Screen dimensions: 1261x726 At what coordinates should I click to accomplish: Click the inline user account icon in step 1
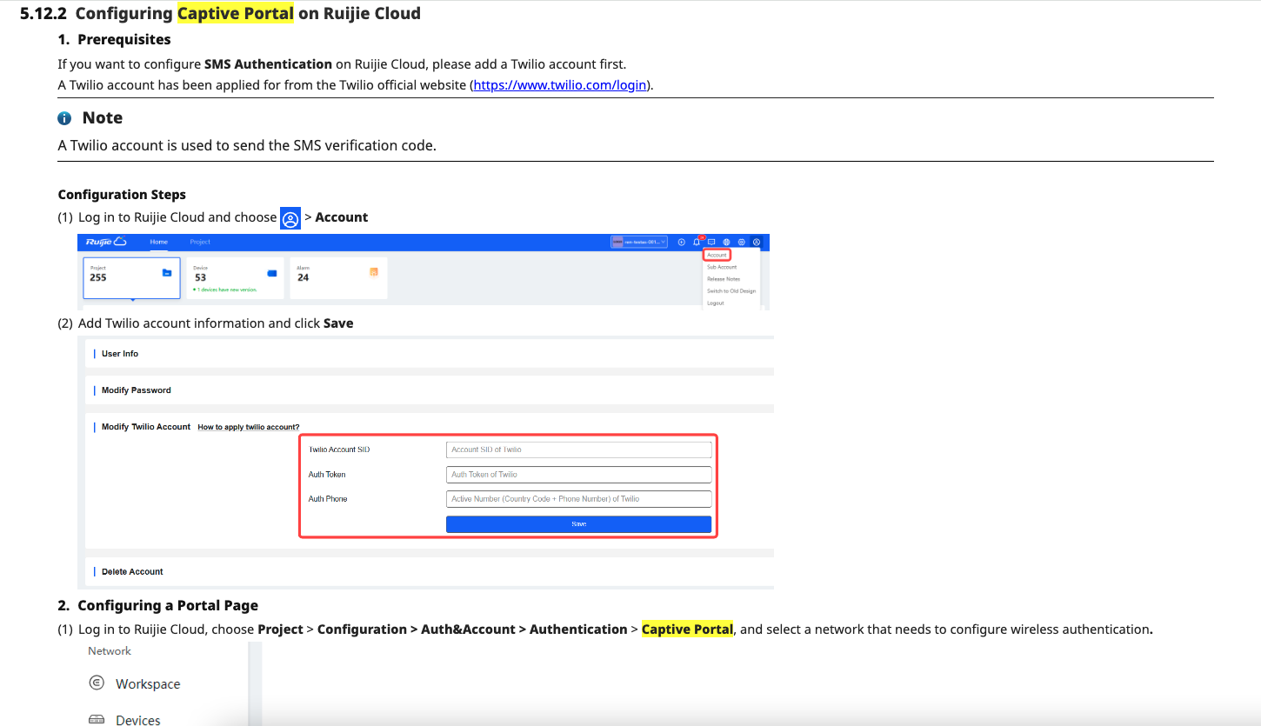pos(290,218)
